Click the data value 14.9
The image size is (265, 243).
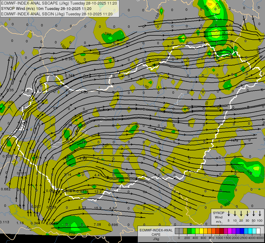(234, 140)
